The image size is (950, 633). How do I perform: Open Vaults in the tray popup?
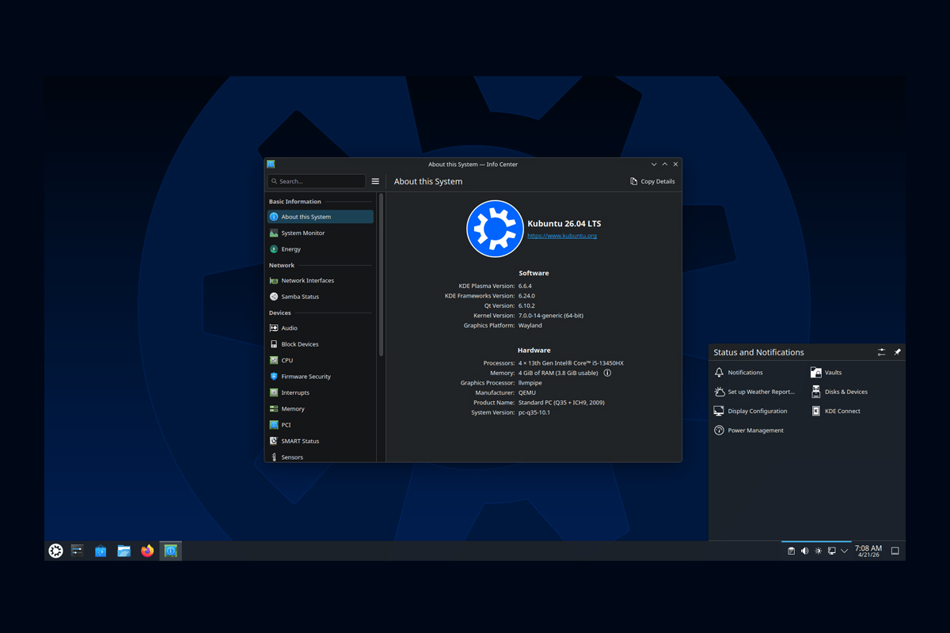click(826, 372)
